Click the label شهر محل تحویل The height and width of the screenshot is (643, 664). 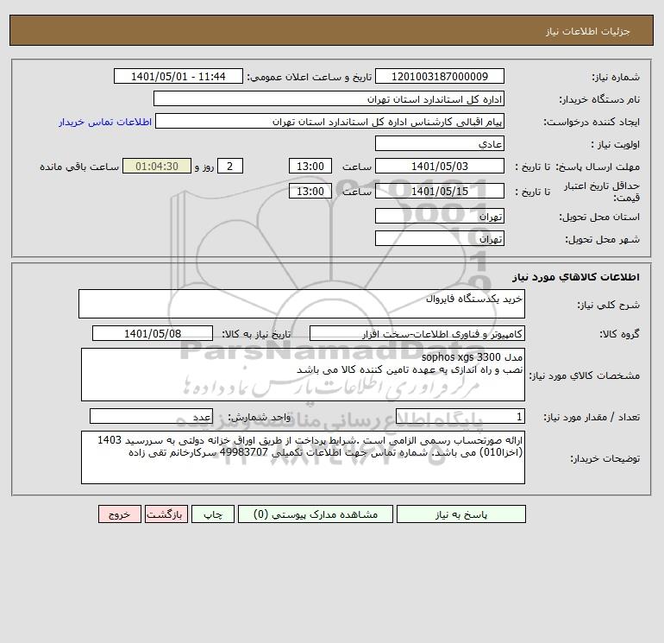point(602,239)
